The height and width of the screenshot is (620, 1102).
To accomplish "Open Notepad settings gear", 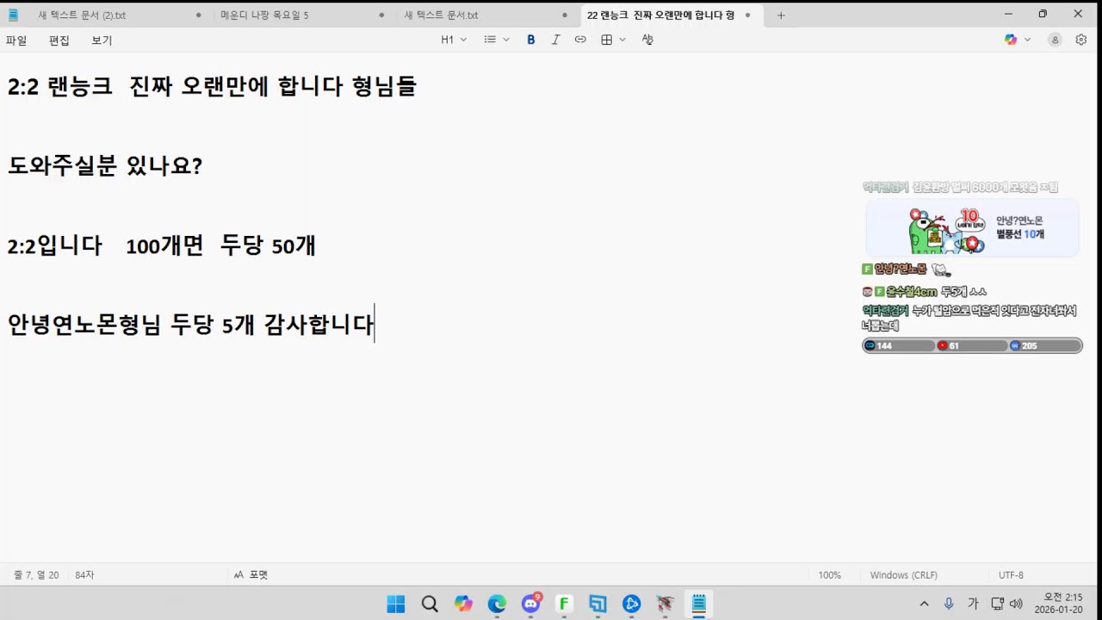I will tap(1081, 40).
